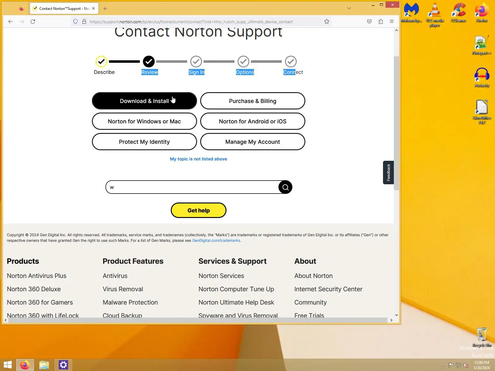Open the GenDigital.com/trademarks link
495x371 pixels.
(216, 241)
